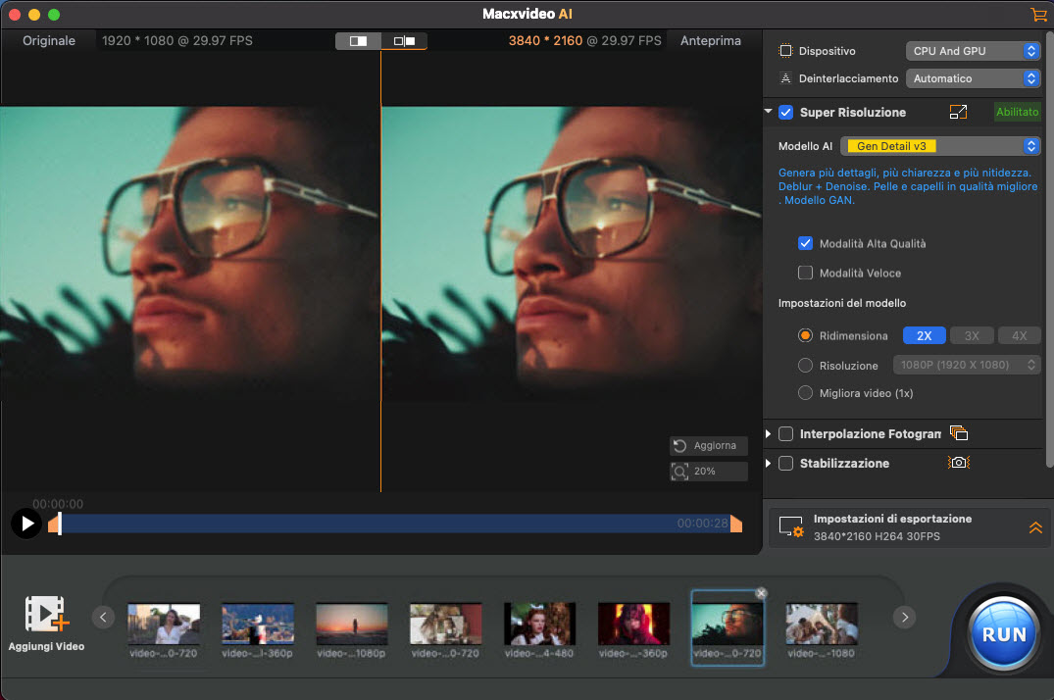Switch to the Originale tab
1054x700 pixels.
click(x=50, y=40)
